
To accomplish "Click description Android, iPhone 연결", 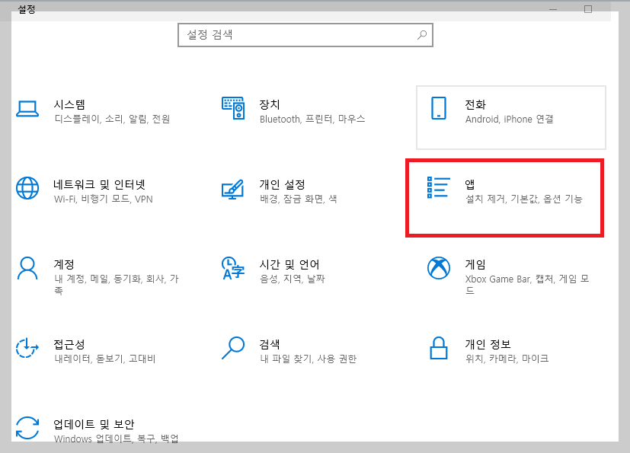I will (509, 120).
